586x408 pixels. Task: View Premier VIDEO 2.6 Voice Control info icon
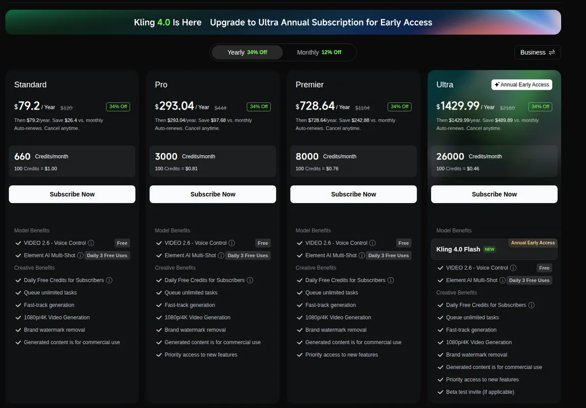click(x=373, y=243)
